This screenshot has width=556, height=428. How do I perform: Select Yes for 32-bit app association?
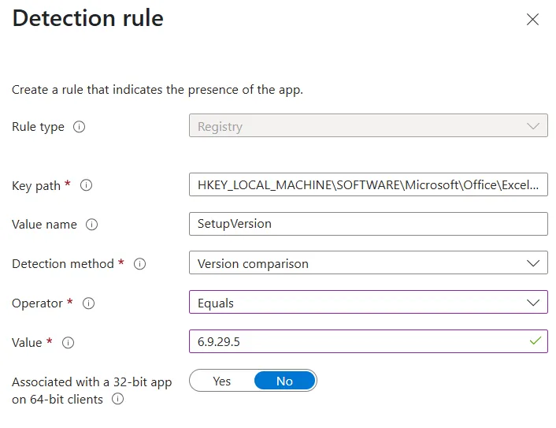(222, 381)
